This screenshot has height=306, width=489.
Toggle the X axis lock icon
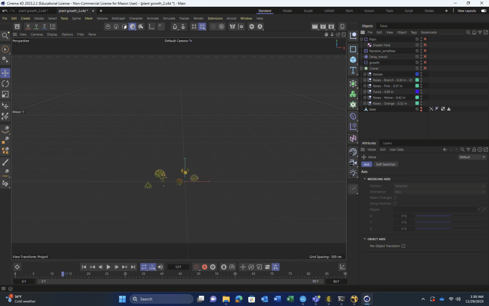tap(28, 27)
